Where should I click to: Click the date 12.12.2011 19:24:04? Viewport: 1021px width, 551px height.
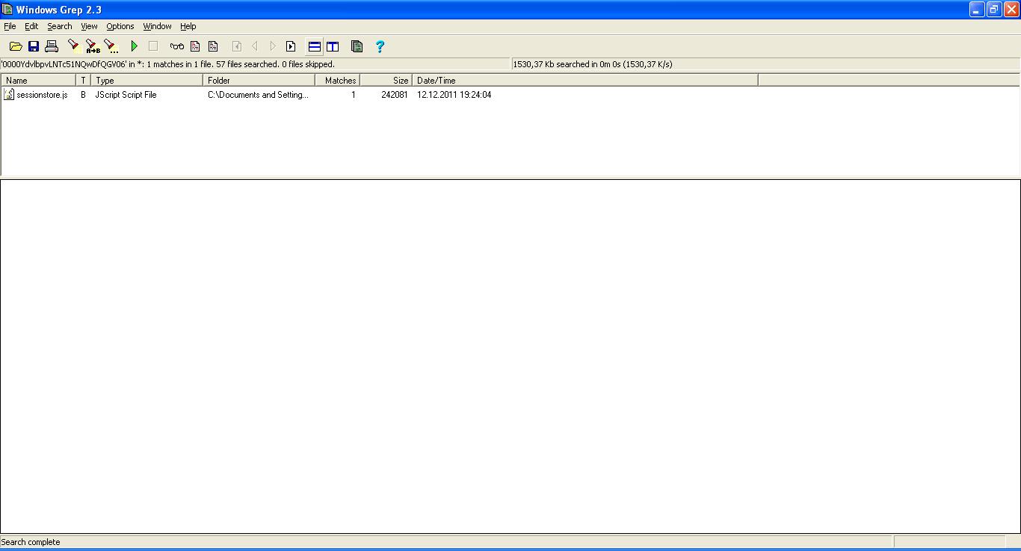point(454,95)
